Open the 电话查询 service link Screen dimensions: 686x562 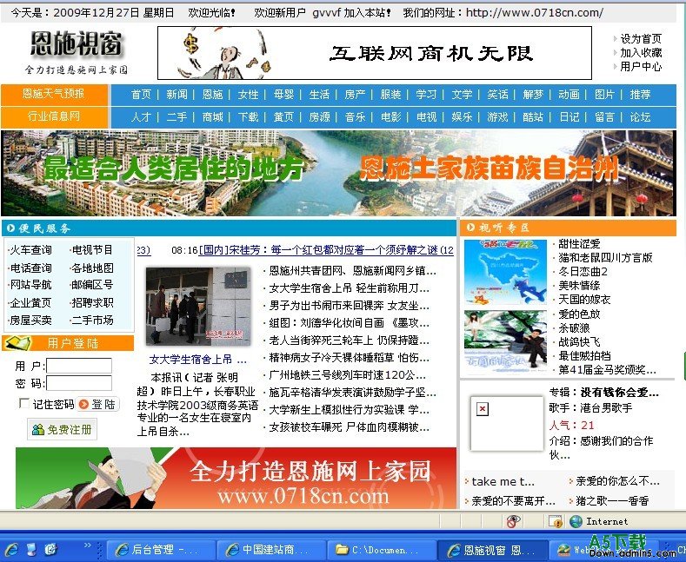(30, 268)
